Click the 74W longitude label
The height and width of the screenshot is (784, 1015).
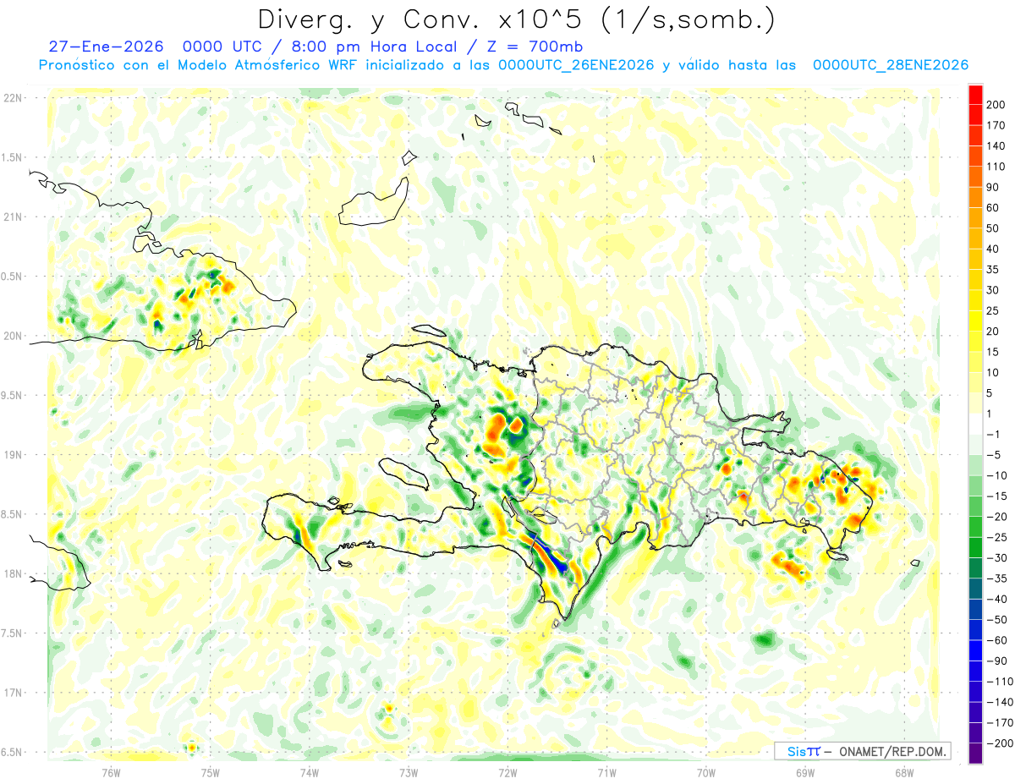309,772
